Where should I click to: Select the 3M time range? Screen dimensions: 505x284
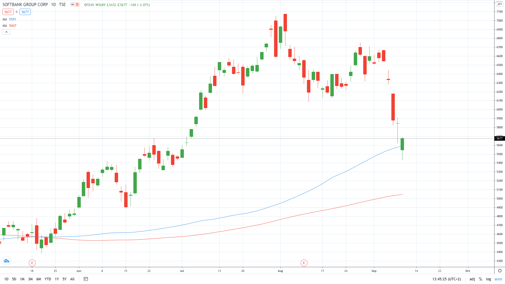pos(31,279)
